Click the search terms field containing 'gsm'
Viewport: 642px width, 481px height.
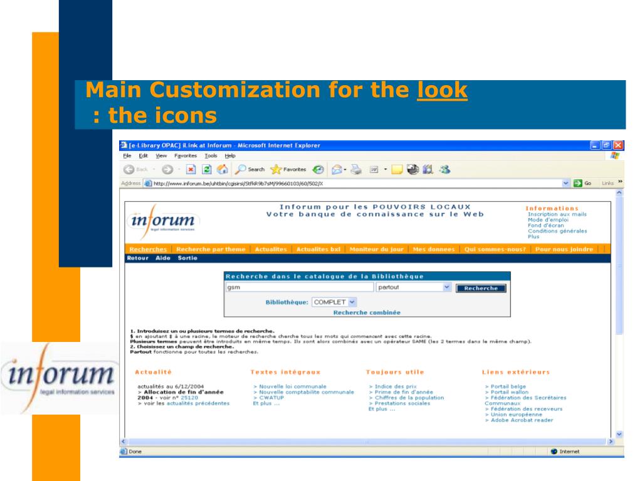[299, 287]
